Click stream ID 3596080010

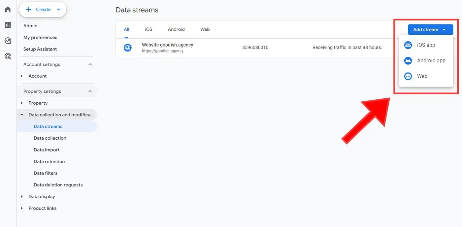pyautogui.click(x=255, y=48)
